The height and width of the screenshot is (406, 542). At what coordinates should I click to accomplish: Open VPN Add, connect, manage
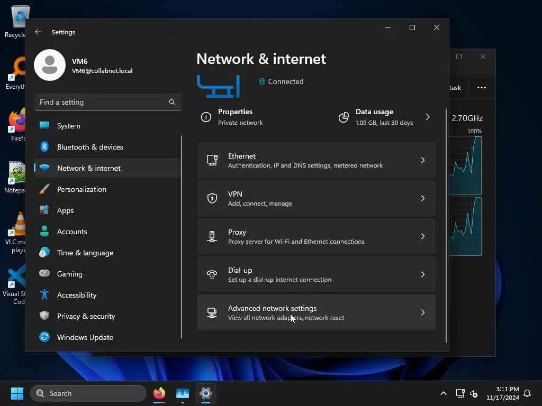[x=317, y=198]
